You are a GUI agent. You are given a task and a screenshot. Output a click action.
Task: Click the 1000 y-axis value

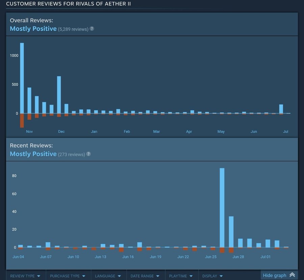tap(14, 56)
